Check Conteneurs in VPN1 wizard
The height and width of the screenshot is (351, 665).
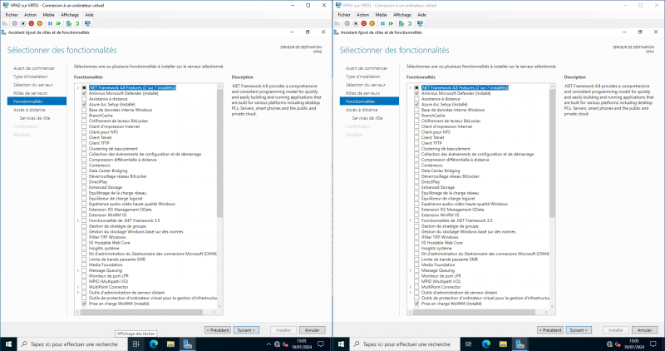[x=416, y=166]
